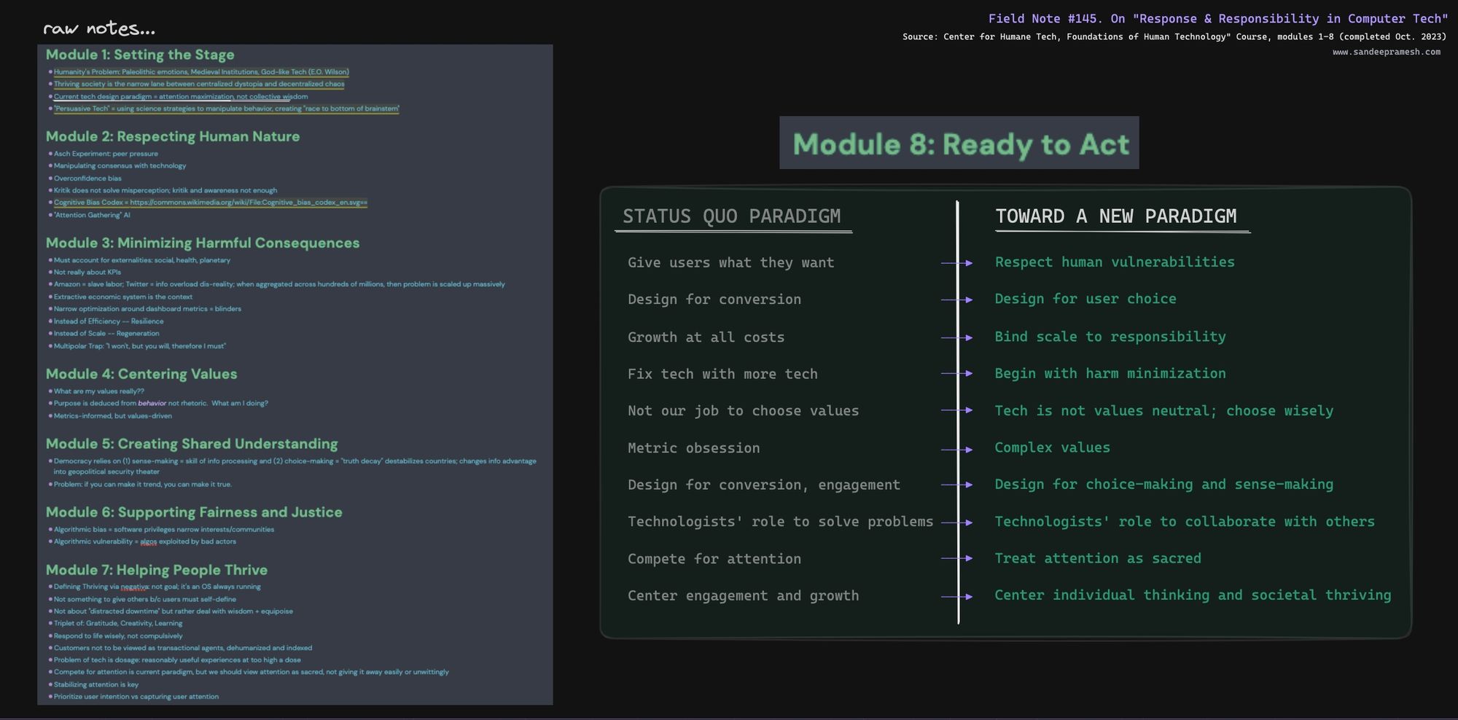The image size is (1458, 720).
Task: Select the "Module 5: Creating Shared Understanding" heading
Action: (x=192, y=444)
